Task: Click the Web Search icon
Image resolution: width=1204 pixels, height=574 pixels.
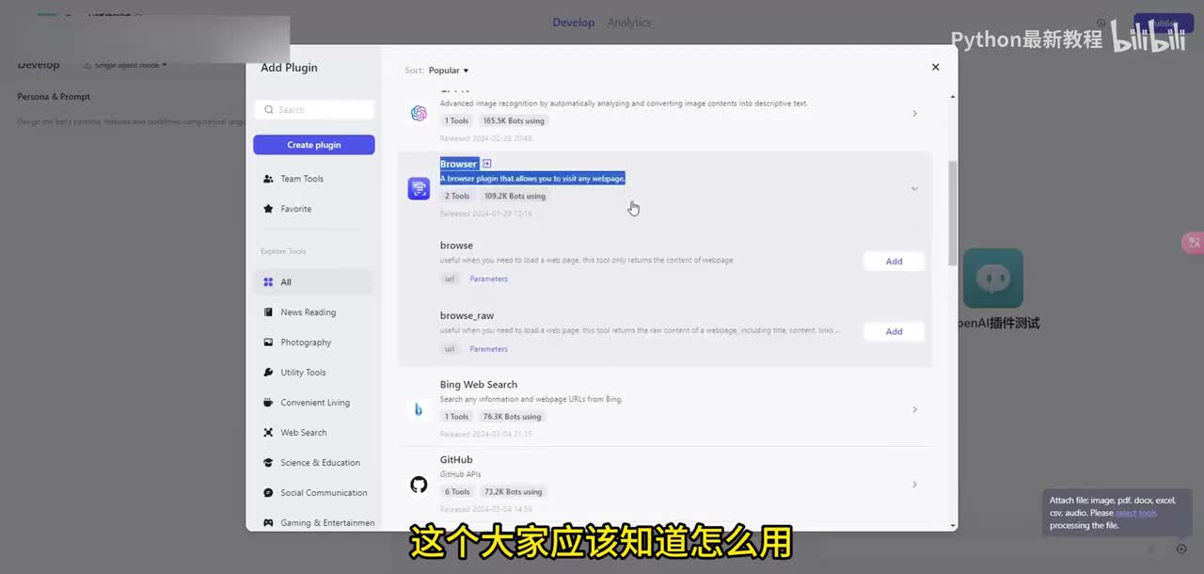Action: [x=268, y=433]
